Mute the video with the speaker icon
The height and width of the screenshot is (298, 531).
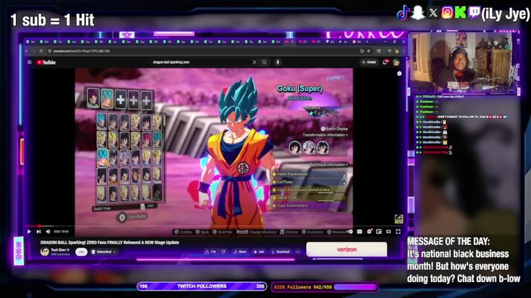pos(48,231)
